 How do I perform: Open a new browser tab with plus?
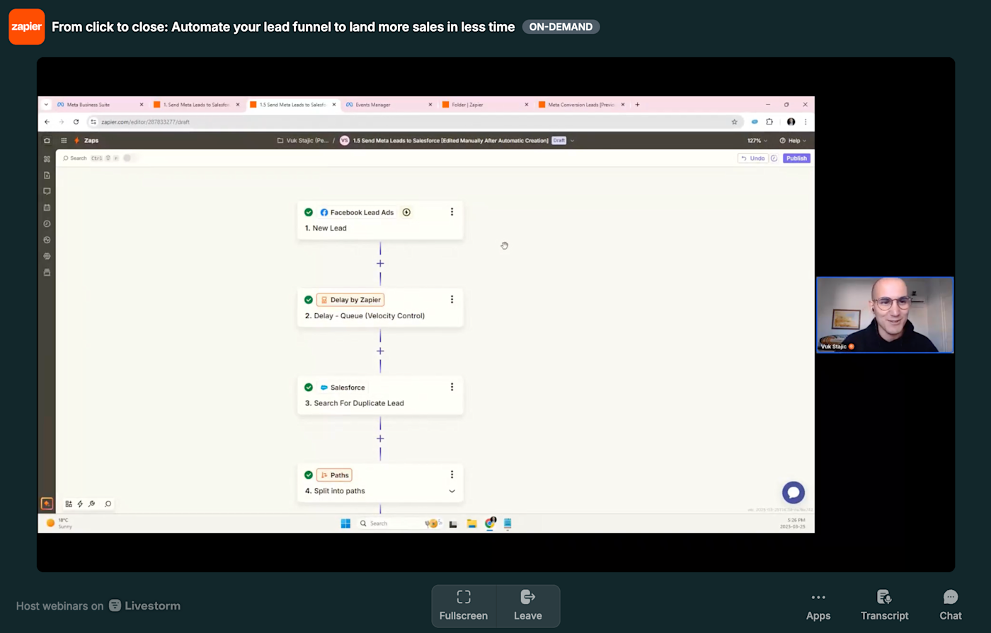[x=637, y=105]
